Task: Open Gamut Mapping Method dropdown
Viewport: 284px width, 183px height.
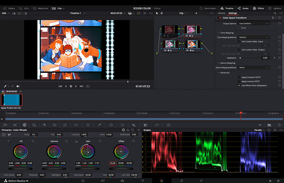Action: (254, 67)
